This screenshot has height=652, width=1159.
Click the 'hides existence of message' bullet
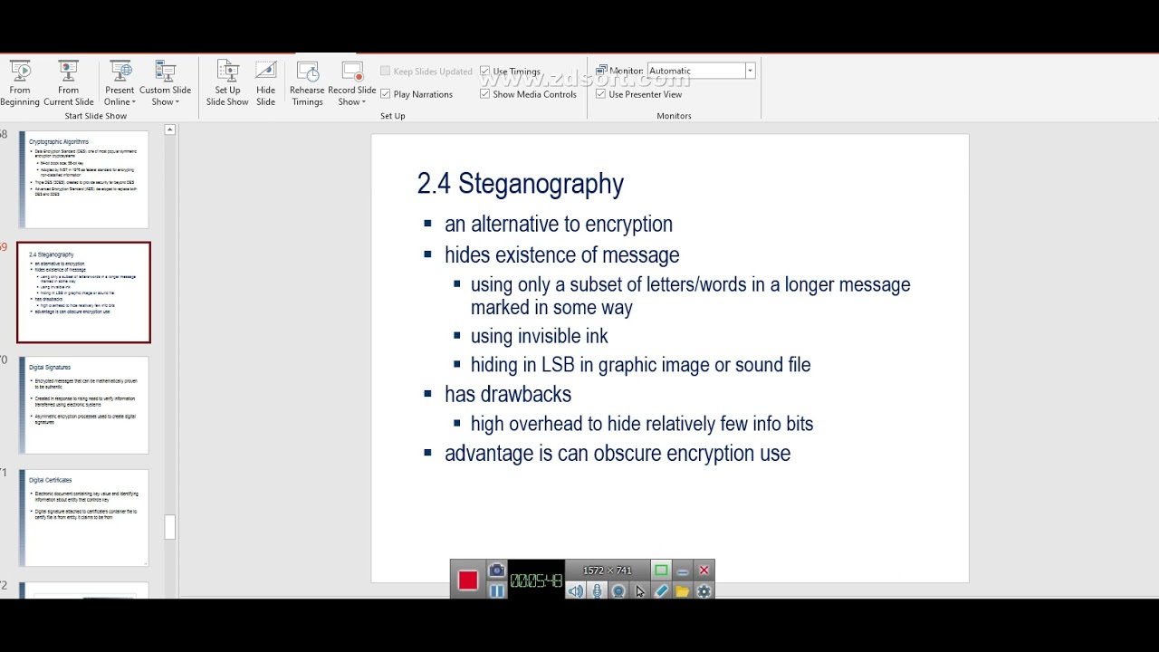click(x=561, y=254)
